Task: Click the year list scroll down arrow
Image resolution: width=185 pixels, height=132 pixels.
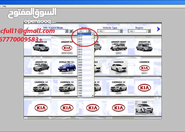Action: [x=93, y=96]
